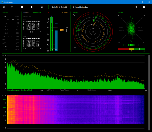Click the ALAC file type label
The height and width of the screenshot is (132, 152).
(x=5, y=50)
